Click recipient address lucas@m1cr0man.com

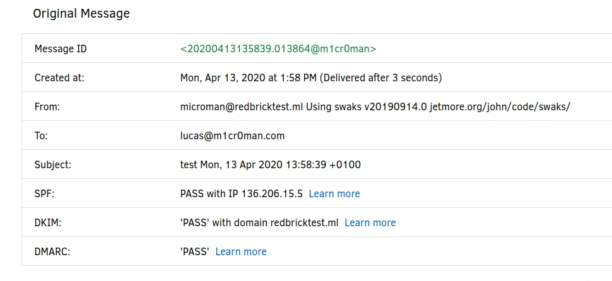click(232, 135)
